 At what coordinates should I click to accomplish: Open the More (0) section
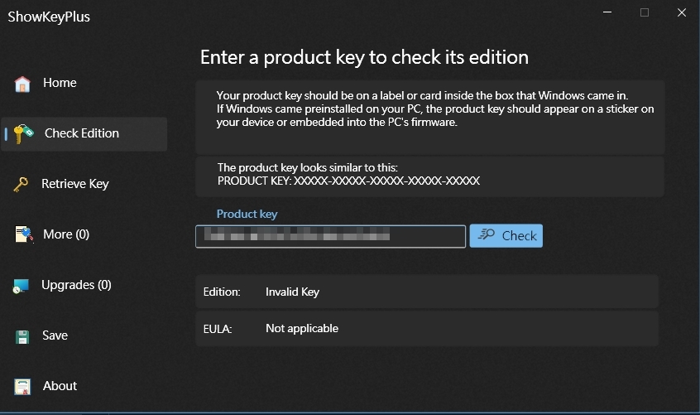(66, 234)
